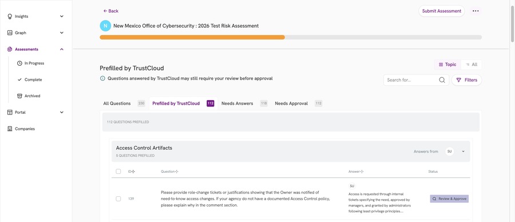The image size is (515, 222).
Task: Select Prefilled by TrustCloud tab
Action: (x=183, y=104)
